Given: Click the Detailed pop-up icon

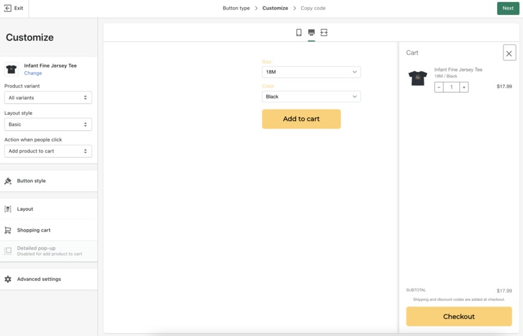Looking at the screenshot, I should click(8, 250).
